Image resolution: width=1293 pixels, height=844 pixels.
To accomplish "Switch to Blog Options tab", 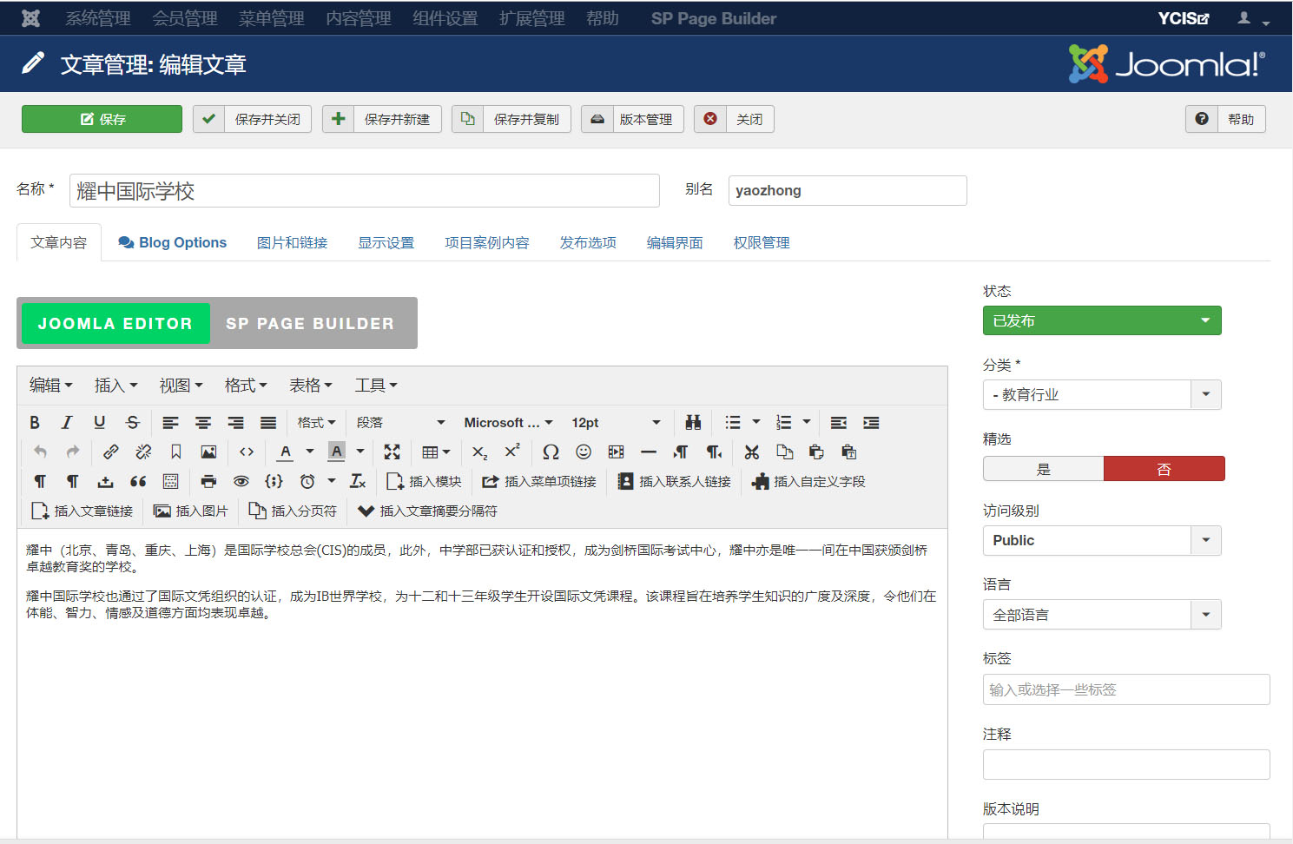I will coord(172,242).
